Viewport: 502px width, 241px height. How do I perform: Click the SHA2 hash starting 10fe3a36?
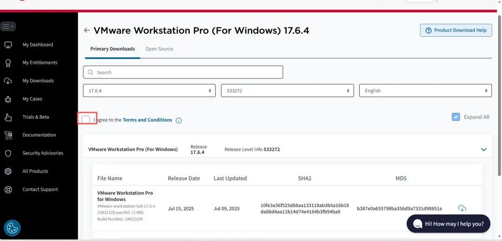[x=305, y=208]
